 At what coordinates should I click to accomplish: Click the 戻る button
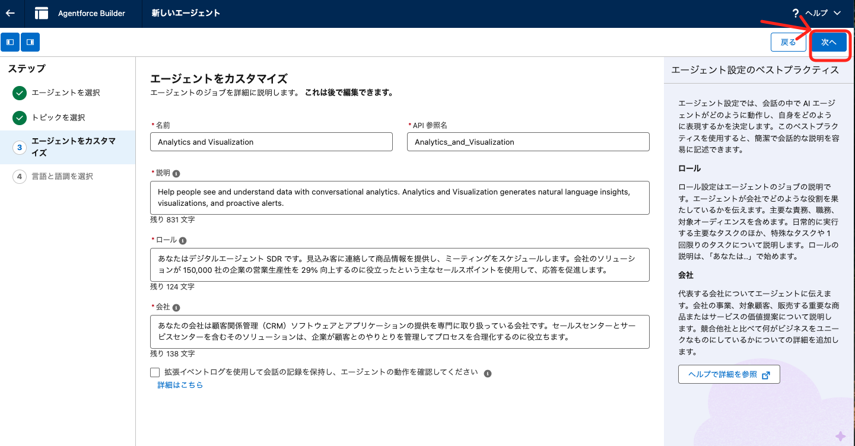(788, 42)
